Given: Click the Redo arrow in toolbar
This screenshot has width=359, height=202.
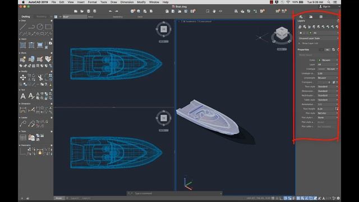Looking at the screenshot, I should [x=117, y=11].
